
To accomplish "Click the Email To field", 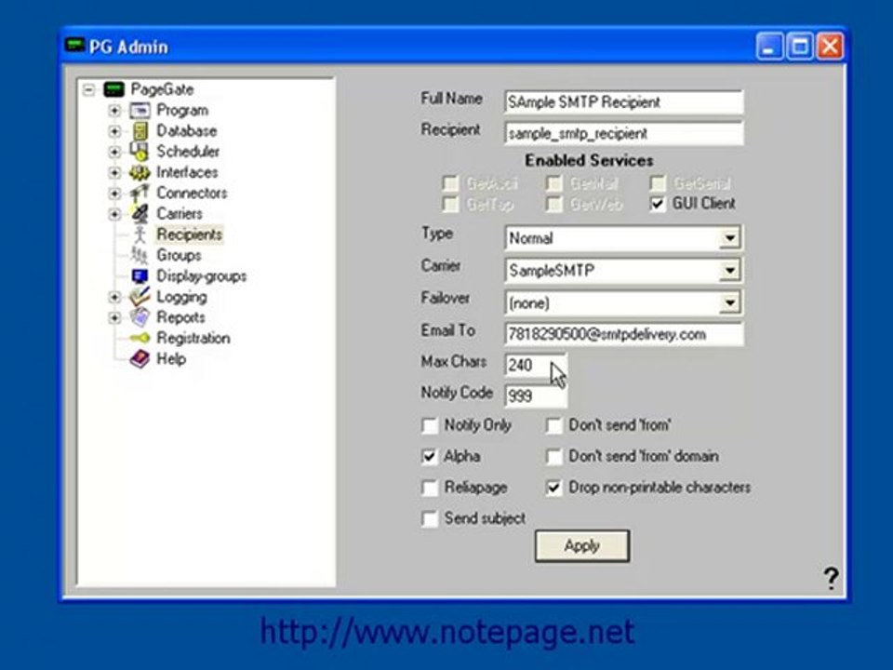I will [623, 334].
